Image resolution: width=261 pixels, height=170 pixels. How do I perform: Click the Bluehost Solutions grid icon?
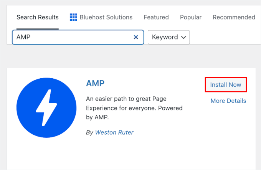pyautogui.click(x=73, y=17)
